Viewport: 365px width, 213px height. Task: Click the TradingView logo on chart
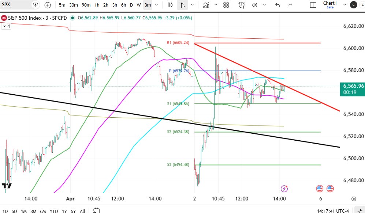[7, 186]
